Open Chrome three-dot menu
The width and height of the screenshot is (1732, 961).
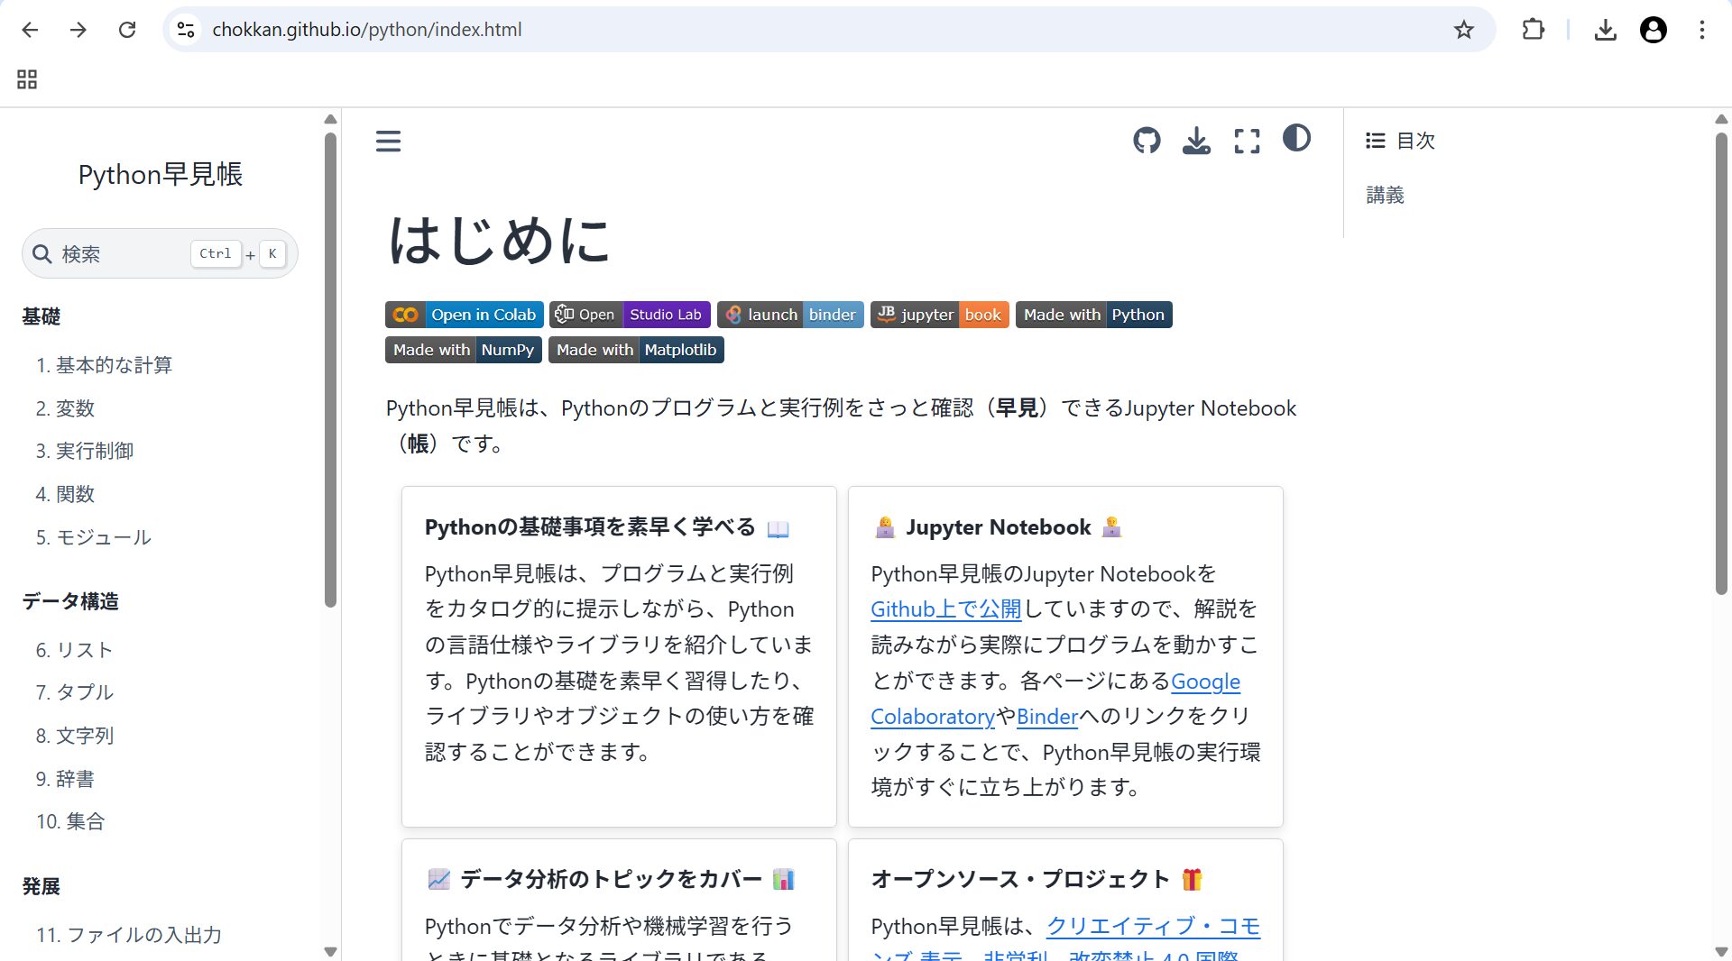click(1701, 30)
